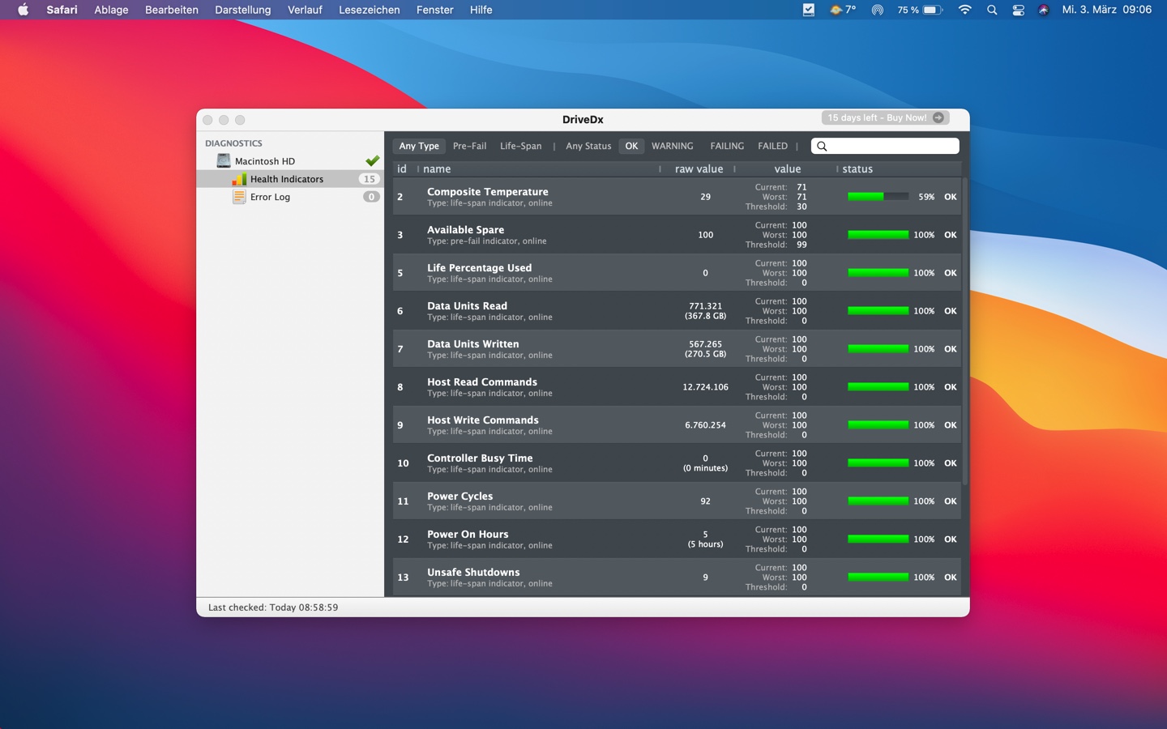Select the Life Percentage Used row name
Viewport: 1167px width, 729px height.
tap(480, 268)
